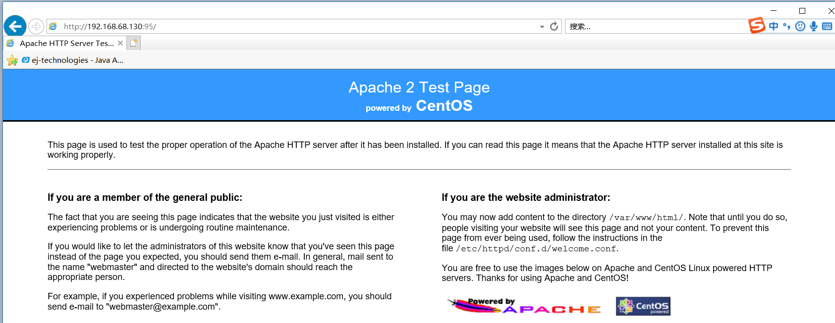Maximize the browser window
Image resolution: width=835 pixels, height=323 pixels.
click(x=802, y=10)
